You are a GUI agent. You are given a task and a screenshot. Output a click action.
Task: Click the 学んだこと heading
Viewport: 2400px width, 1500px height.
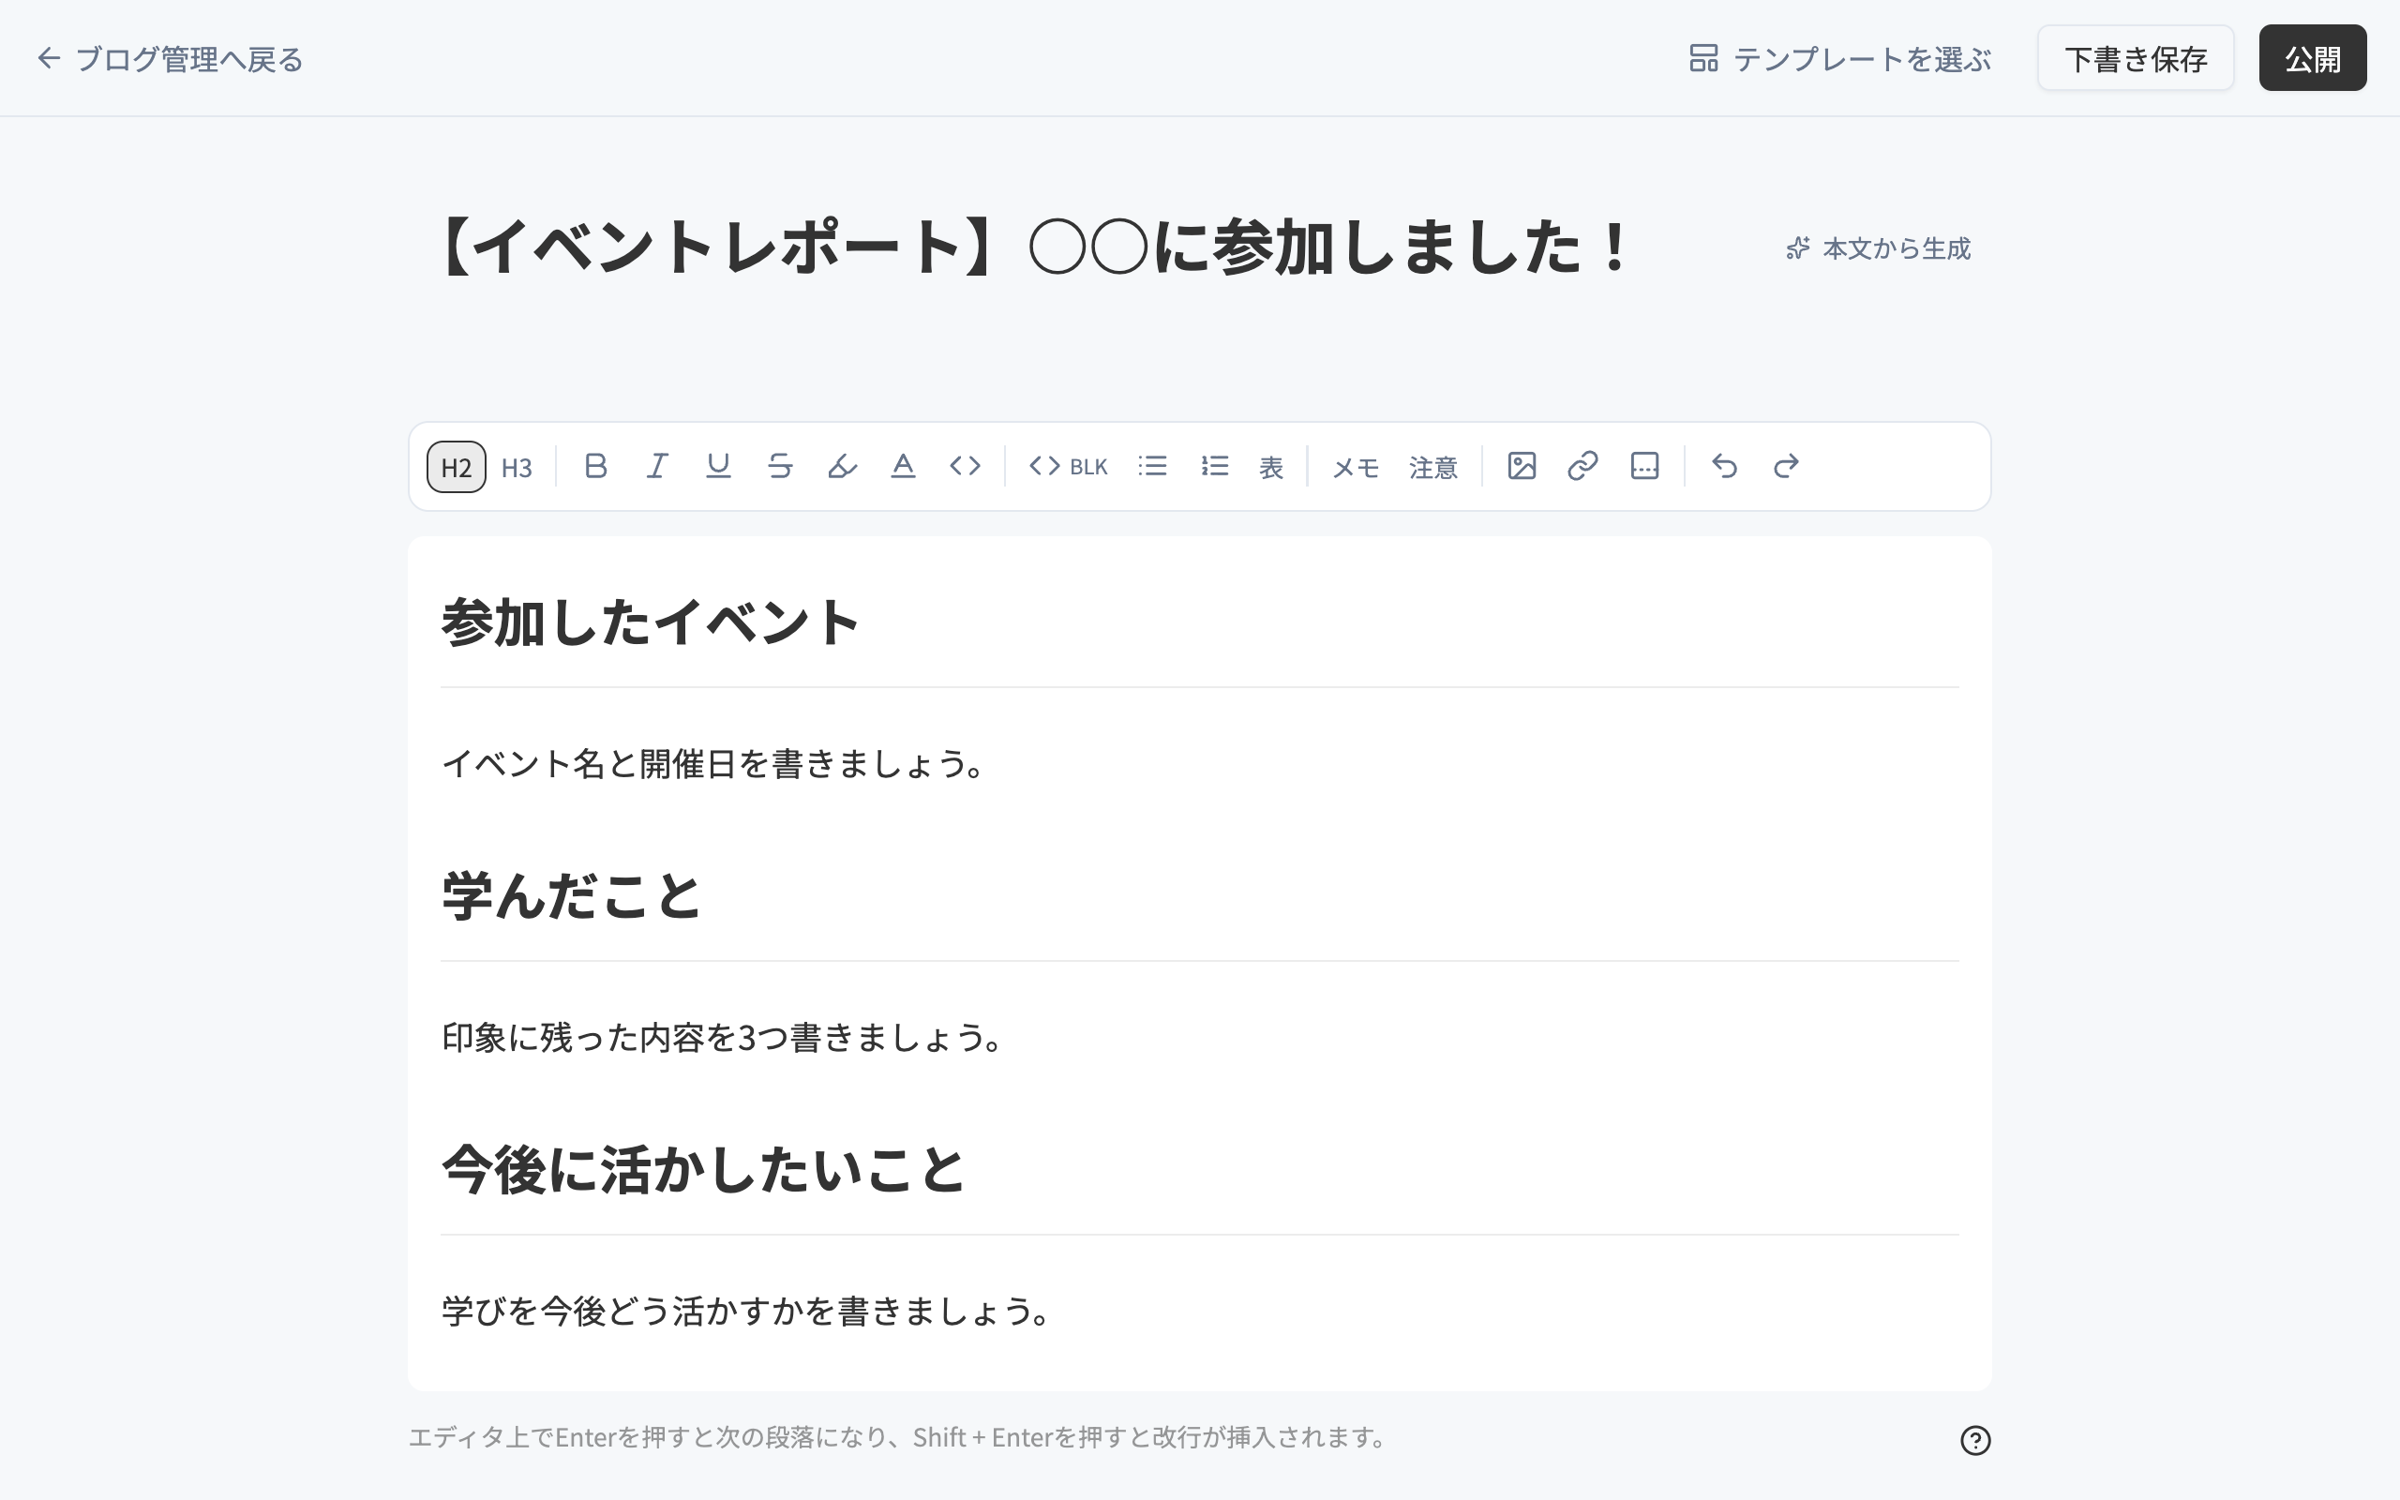(572, 897)
